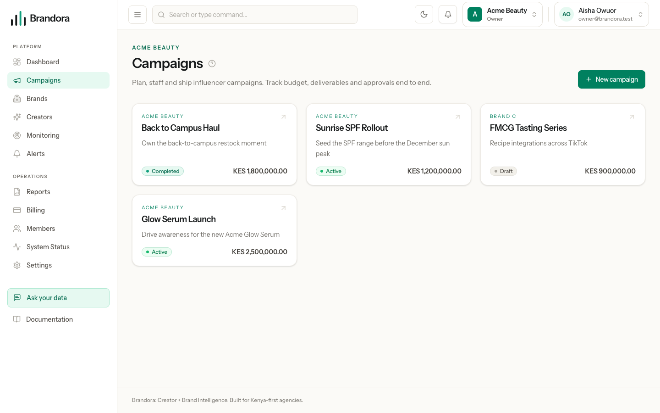The height and width of the screenshot is (413, 660).
Task: Open notifications via the bell icon
Action: click(x=448, y=14)
